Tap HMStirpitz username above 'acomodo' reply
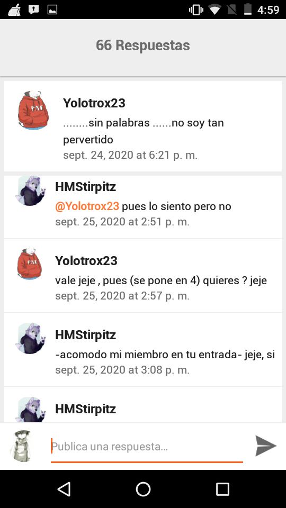 click(86, 334)
